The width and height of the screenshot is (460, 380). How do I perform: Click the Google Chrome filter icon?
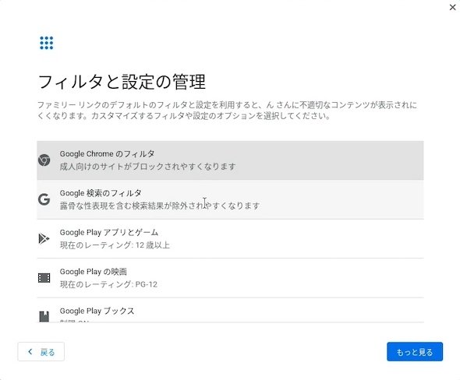point(44,160)
